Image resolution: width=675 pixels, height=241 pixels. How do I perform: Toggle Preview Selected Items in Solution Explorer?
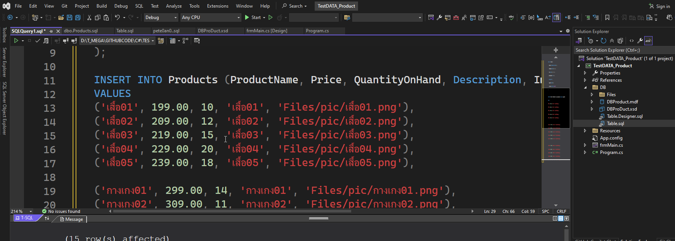[648, 41]
